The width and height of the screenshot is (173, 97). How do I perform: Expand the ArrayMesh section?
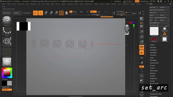click(153, 50)
